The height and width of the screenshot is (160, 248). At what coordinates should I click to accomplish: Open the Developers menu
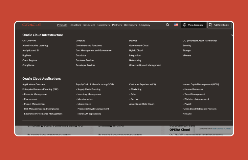tap(130, 25)
